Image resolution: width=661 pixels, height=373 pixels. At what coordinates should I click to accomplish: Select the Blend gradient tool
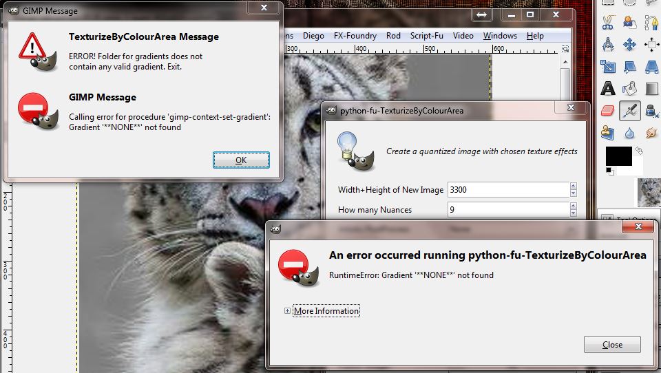pos(651,89)
